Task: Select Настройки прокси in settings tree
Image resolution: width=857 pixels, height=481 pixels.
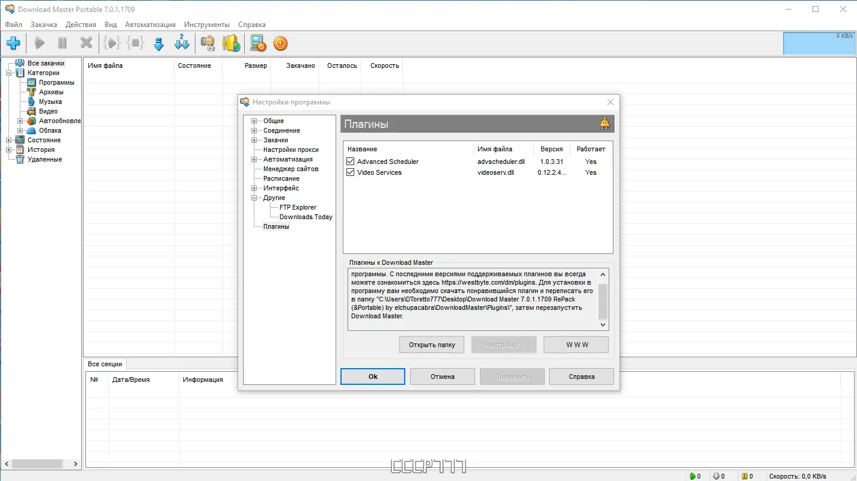Action: (291, 150)
